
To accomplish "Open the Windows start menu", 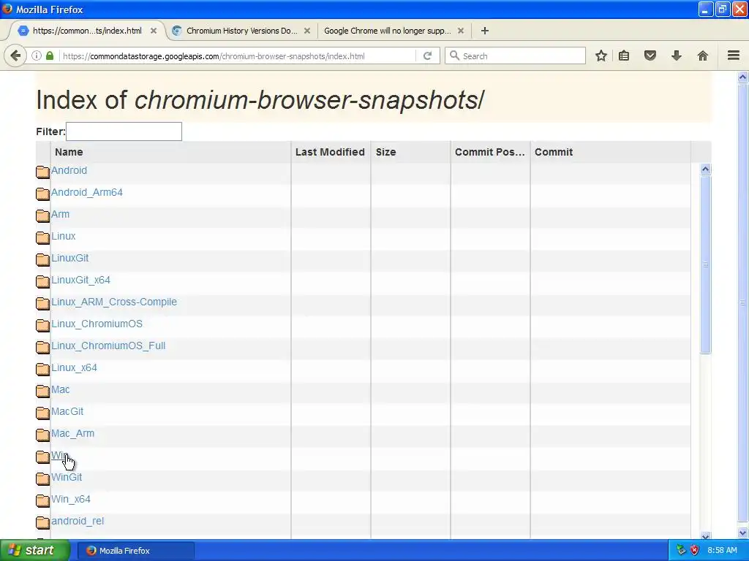I will click(34, 550).
